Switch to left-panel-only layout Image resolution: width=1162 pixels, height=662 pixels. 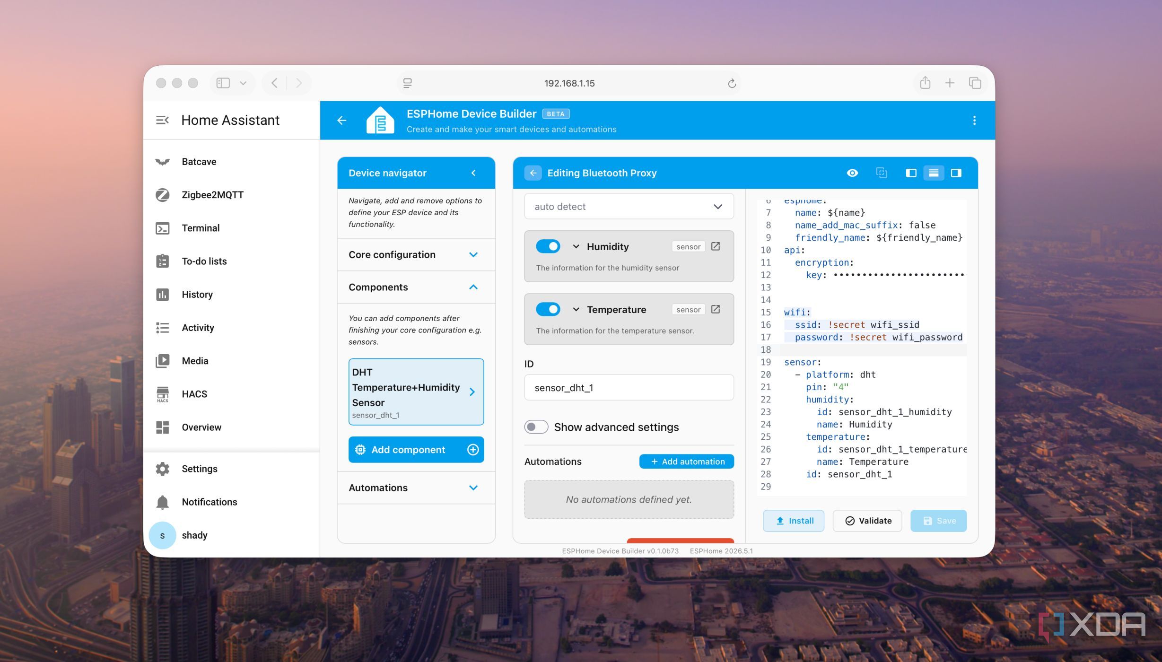click(x=911, y=173)
